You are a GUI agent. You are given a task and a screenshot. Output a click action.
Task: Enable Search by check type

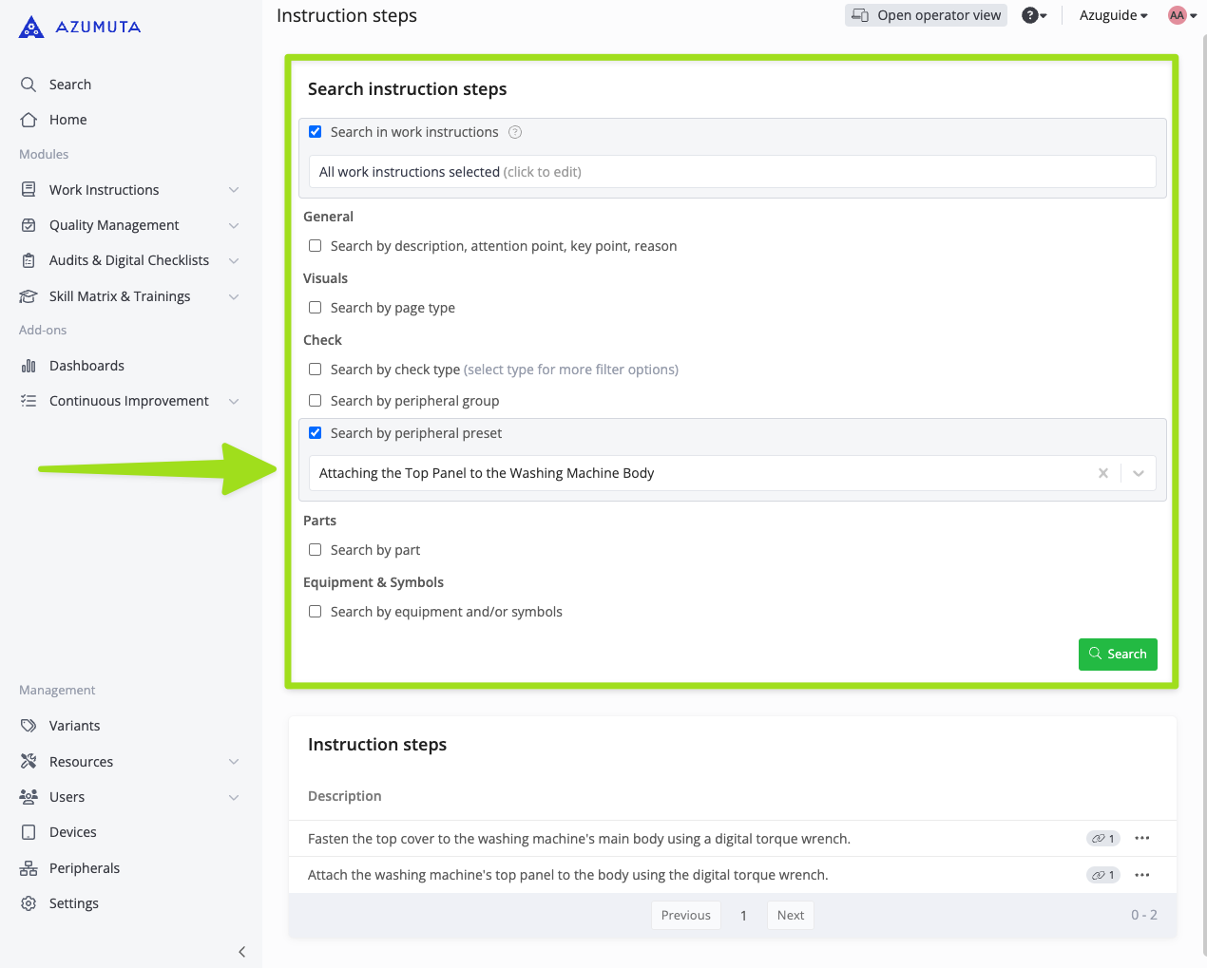315,369
